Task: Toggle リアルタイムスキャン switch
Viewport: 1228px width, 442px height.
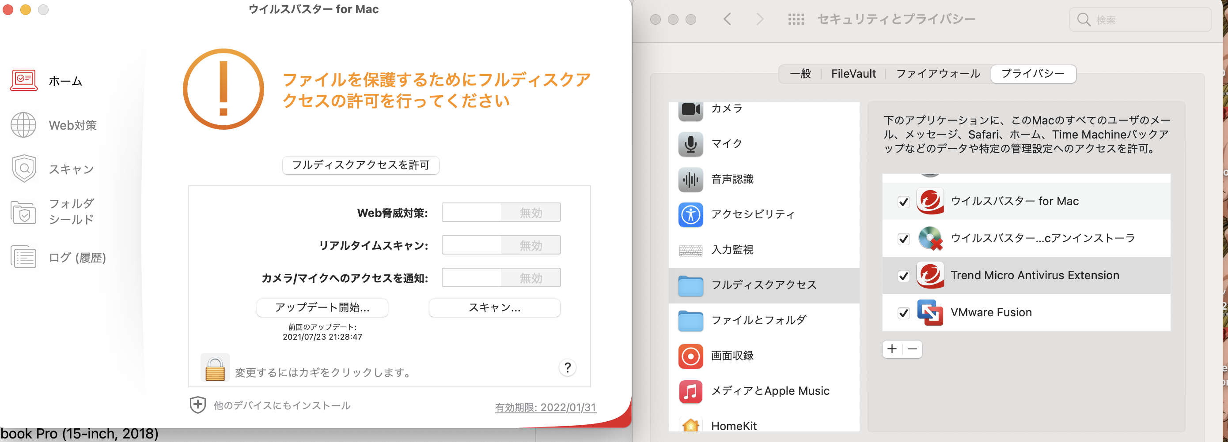Action: click(501, 245)
